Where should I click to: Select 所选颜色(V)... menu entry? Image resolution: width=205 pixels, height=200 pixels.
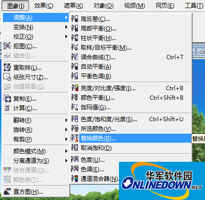[x=131, y=128]
